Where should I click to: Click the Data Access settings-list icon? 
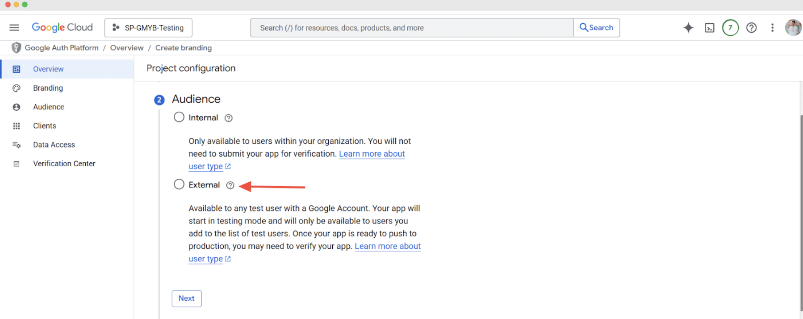pyautogui.click(x=17, y=145)
